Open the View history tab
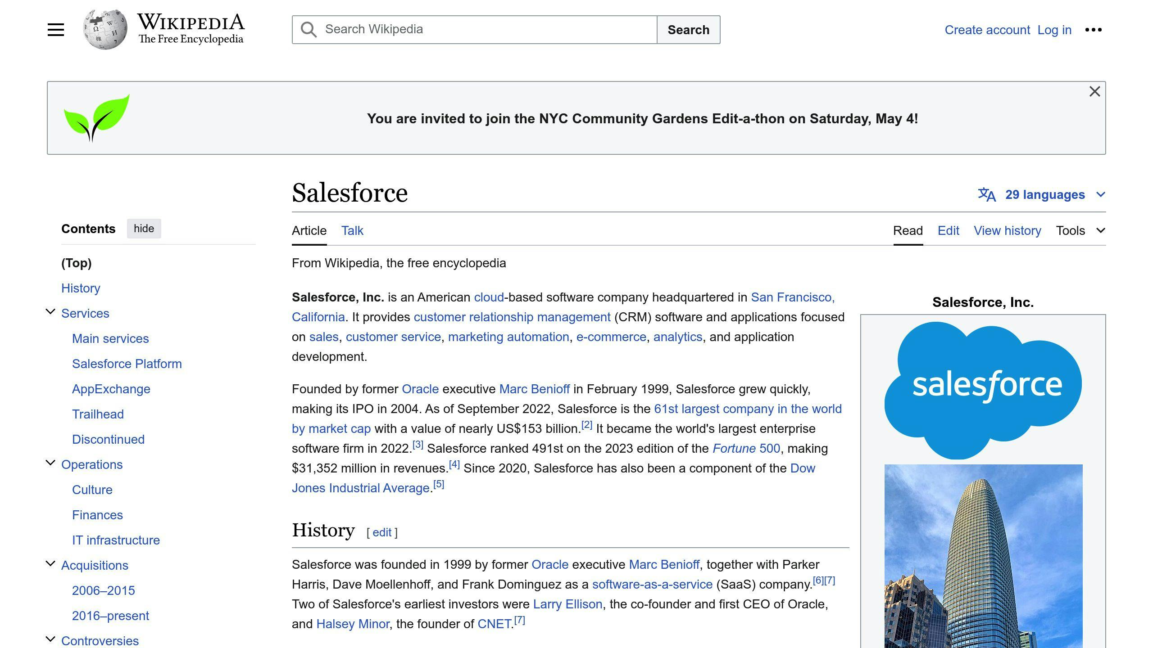Viewport: 1153px width, 648px height. 1007,230
